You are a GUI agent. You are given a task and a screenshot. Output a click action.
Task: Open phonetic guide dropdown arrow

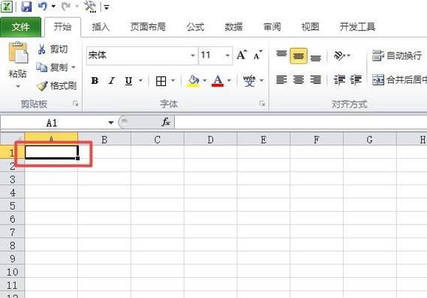(x=261, y=80)
